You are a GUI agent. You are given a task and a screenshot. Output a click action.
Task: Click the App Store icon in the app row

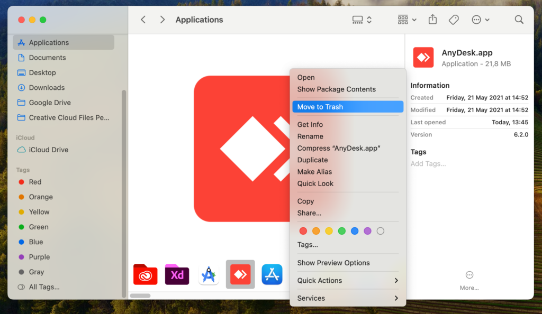[x=272, y=274]
